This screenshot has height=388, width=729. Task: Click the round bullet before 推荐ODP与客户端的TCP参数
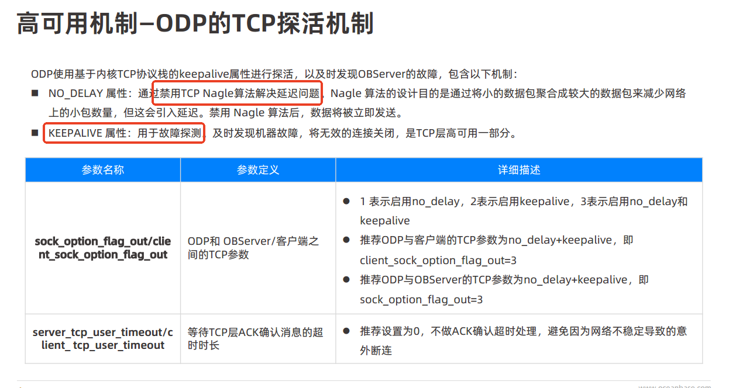coord(346,241)
